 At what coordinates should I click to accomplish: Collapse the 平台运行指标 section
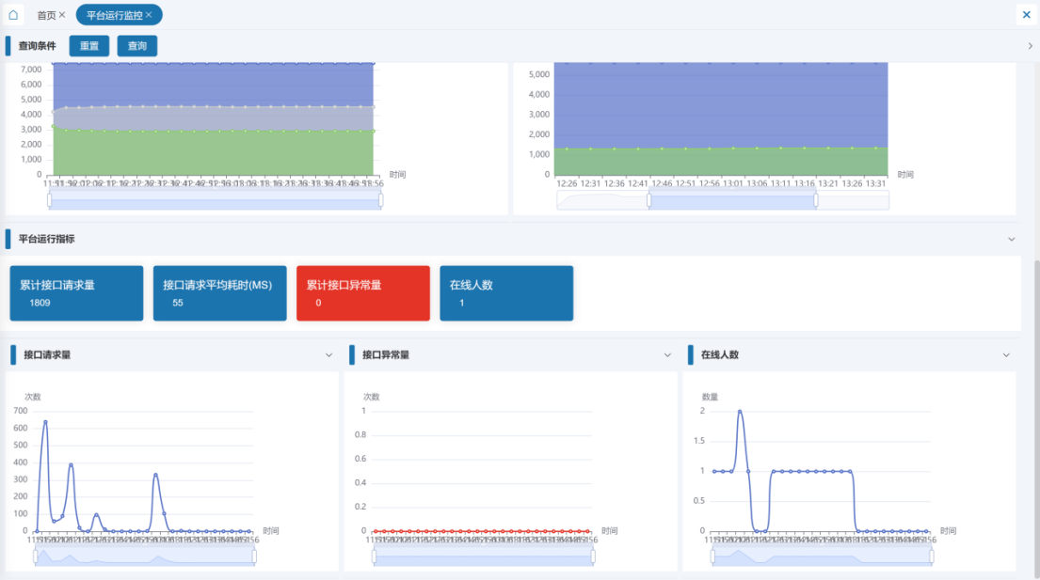[1012, 239]
